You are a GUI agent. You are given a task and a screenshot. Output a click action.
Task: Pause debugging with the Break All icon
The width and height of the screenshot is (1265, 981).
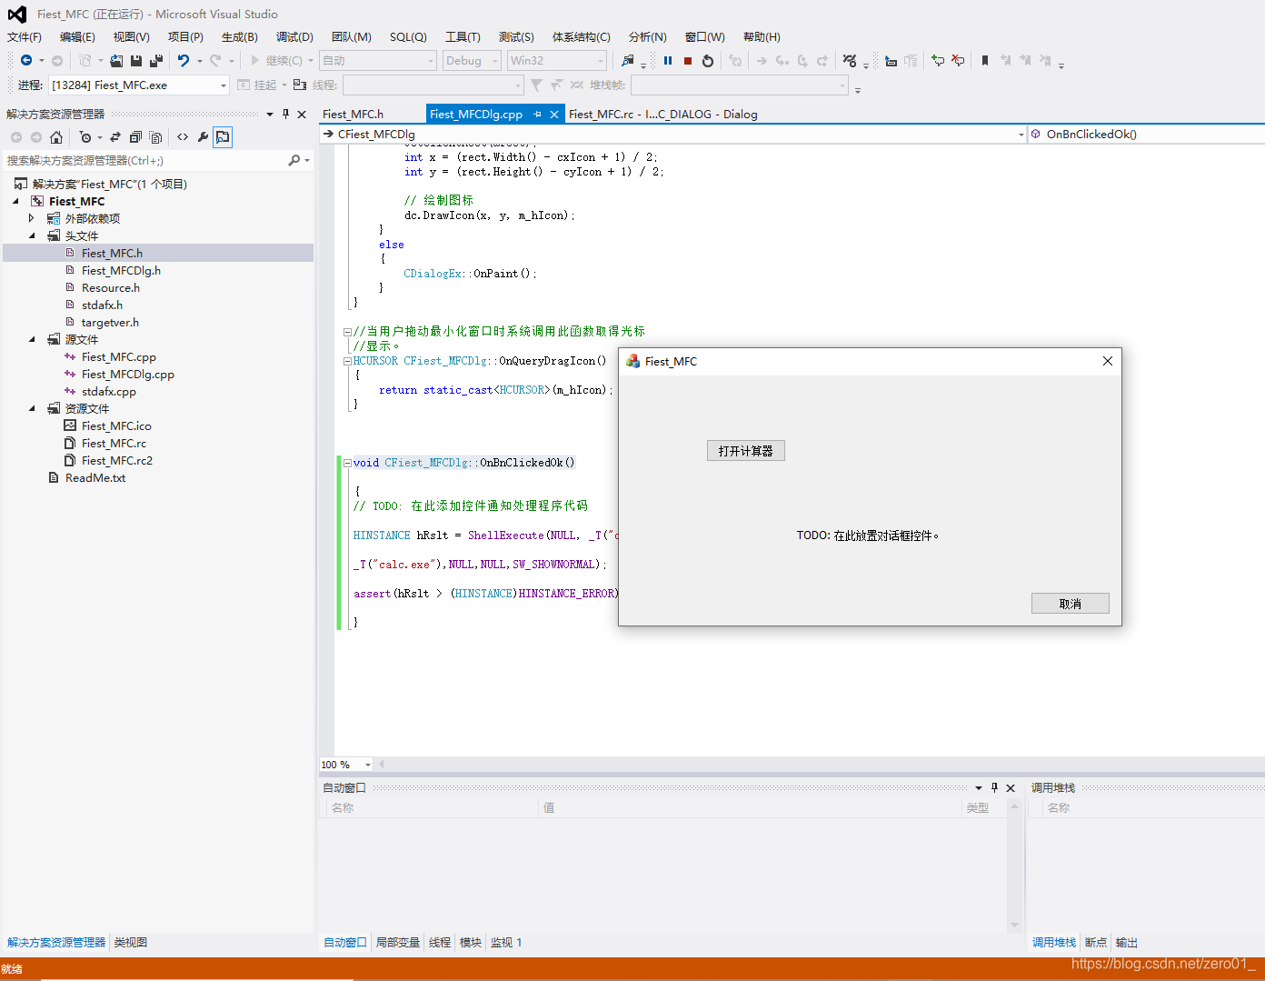[668, 61]
